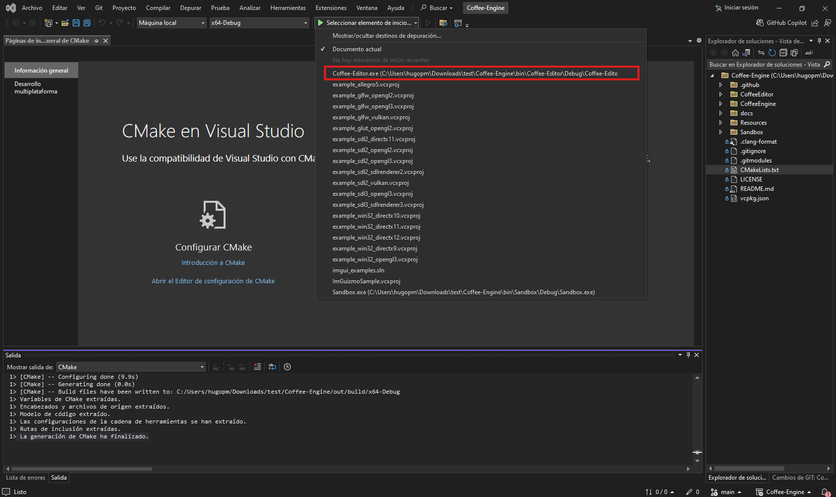Click the Sync with Active Document arrows icon
Screen dimensions: 836x497
tap(761, 53)
